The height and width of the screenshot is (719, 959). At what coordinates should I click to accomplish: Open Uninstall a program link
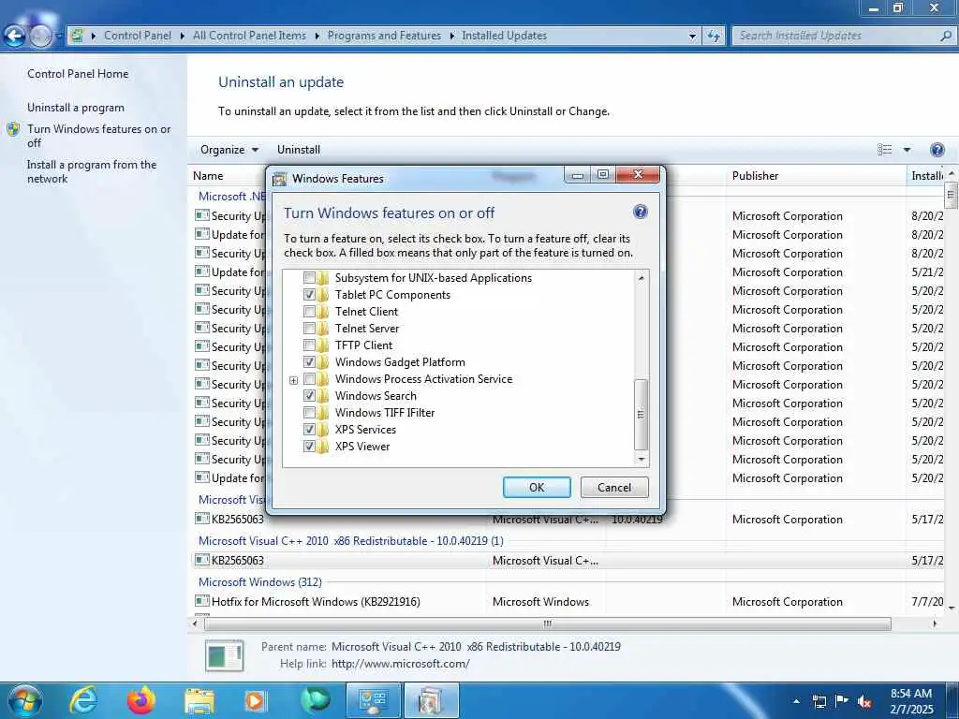point(75,108)
